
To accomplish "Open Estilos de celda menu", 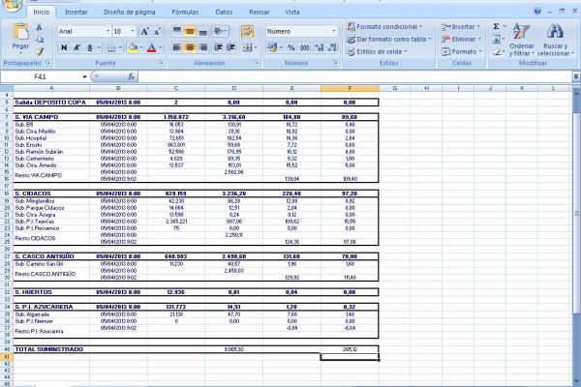I will coord(376,51).
